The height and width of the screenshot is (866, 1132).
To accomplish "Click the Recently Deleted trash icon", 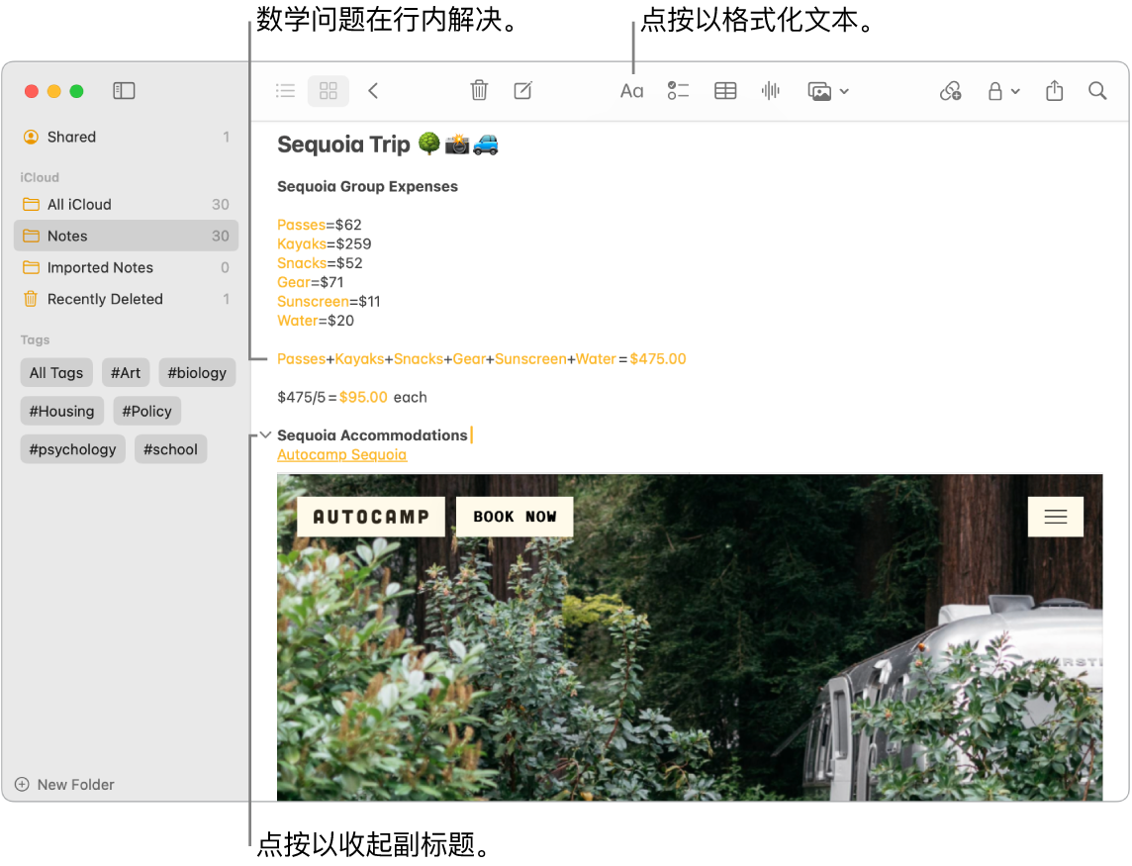I will tap(31, 299).
